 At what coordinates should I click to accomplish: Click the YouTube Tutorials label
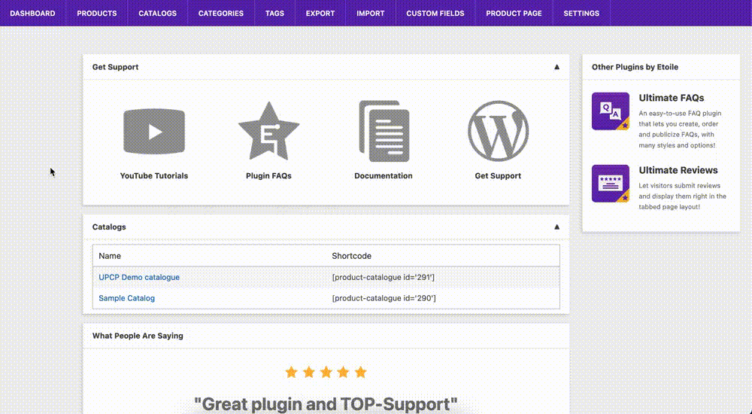pos(154,176)
